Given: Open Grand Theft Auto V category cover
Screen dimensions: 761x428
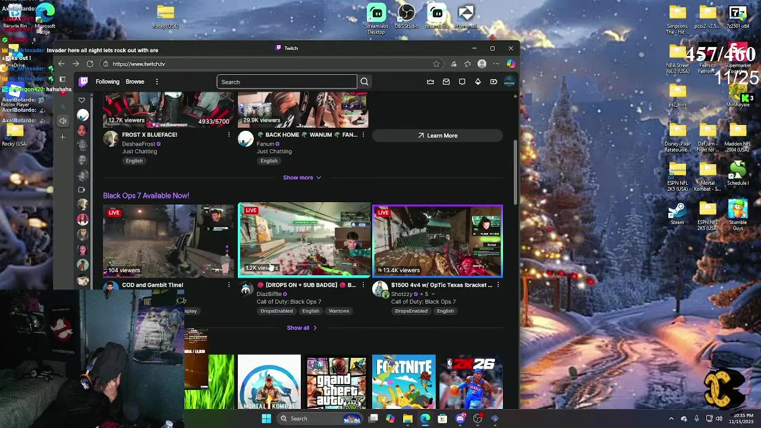Looking at the screenshot, I should point(337,382).
